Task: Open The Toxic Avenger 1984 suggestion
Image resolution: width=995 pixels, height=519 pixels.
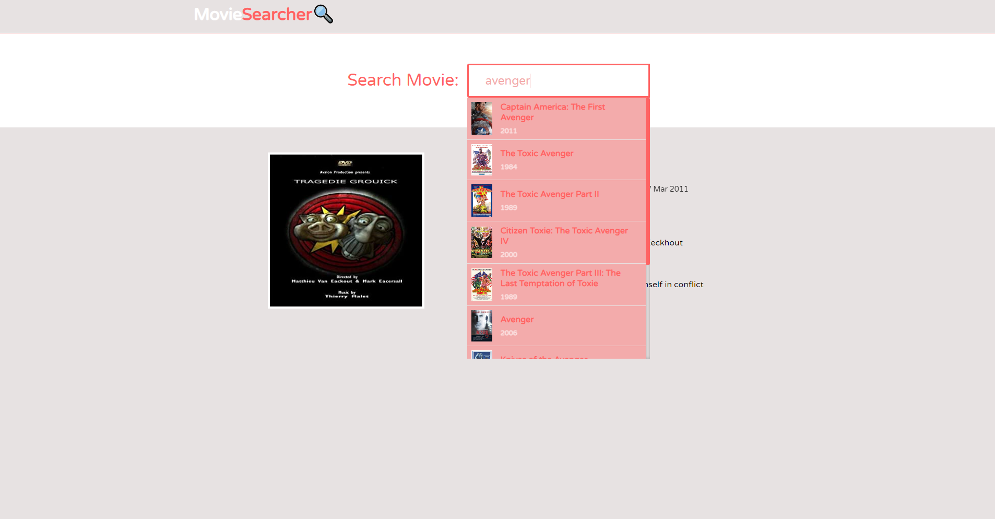Action: click(x=556, y=160)
